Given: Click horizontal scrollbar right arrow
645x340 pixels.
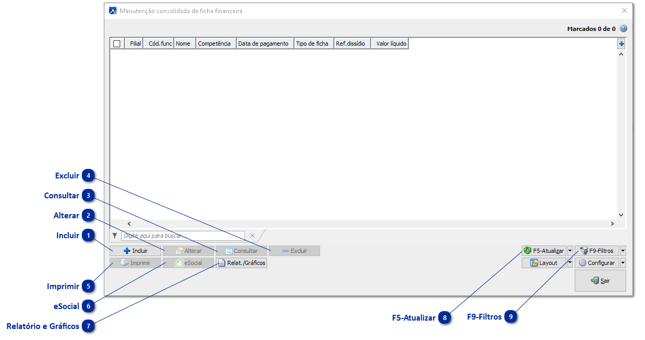Looking at the screenshot, I should point(612,224).
